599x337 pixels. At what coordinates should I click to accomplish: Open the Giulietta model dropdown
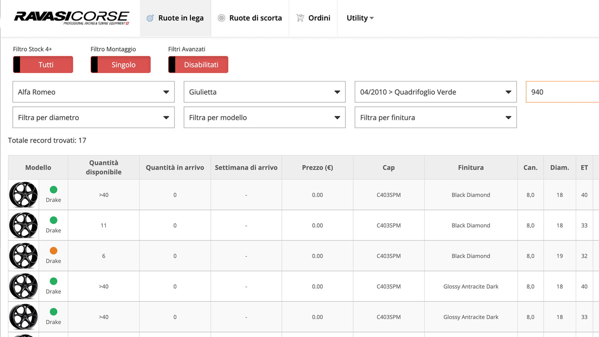[264, 92]
